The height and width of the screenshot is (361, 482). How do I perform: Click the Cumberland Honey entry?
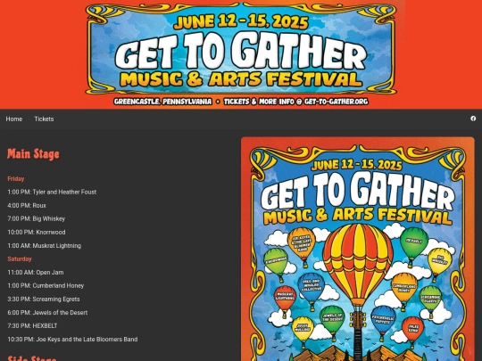46,285
